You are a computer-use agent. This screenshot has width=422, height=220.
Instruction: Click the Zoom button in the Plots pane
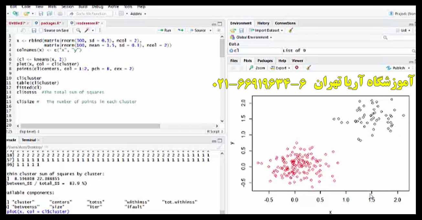click(x=257, y=68)
